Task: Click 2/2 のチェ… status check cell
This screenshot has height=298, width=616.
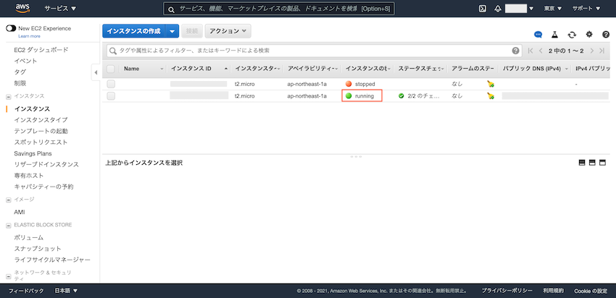Action: (420, 96)
